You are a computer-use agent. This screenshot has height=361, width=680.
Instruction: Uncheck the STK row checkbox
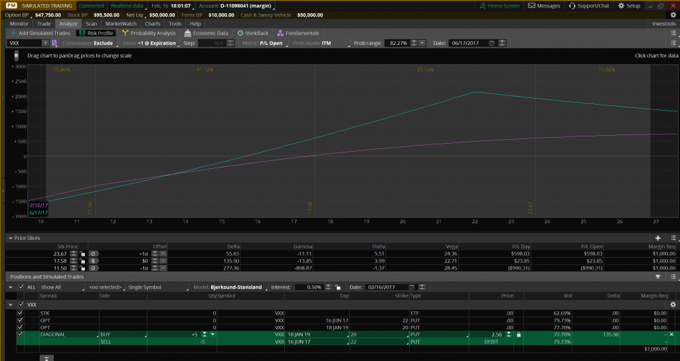pyautogui.click(x=19, y=313)
